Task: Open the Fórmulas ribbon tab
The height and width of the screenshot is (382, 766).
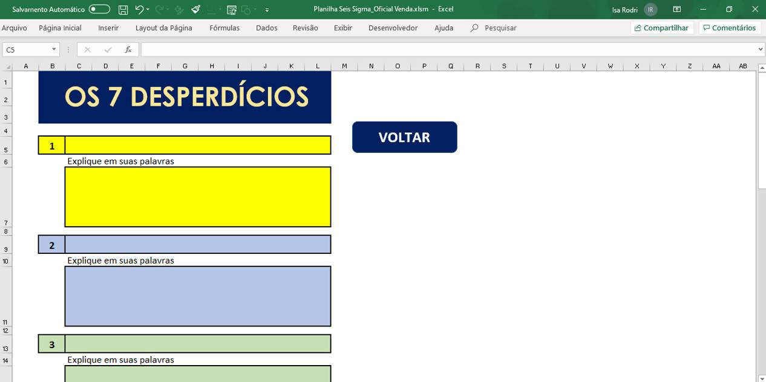Action: click(x=224, y=28)
